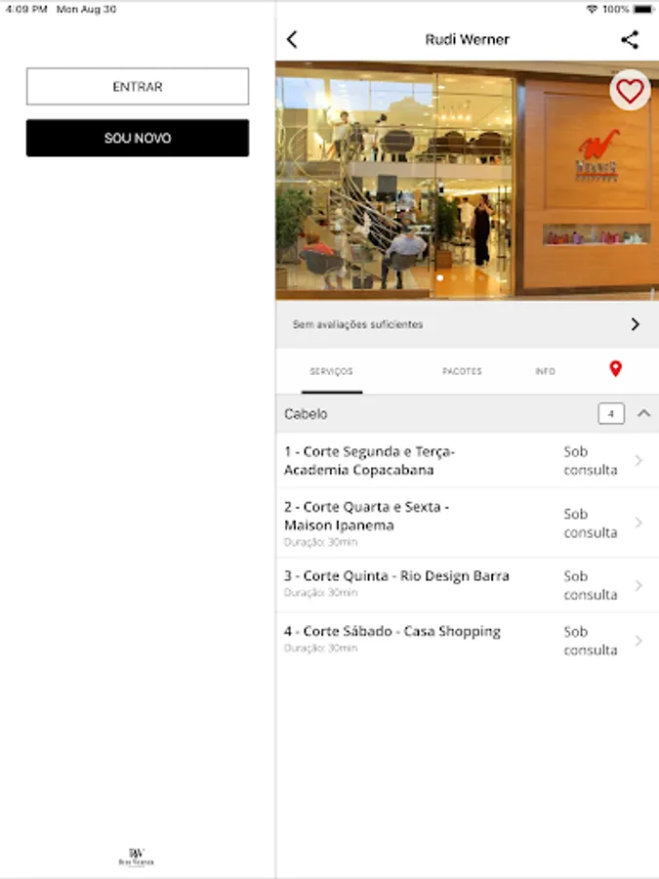Tap chevron for Casa Shopping row
Viewport: 659px width, 879px height.
tap(638, 640)
